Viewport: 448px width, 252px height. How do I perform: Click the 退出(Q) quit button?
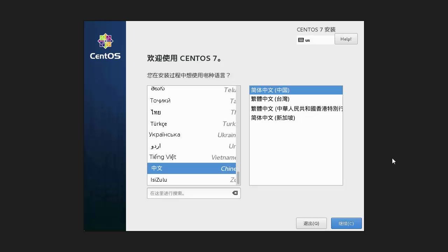click(x=311, y=223)
